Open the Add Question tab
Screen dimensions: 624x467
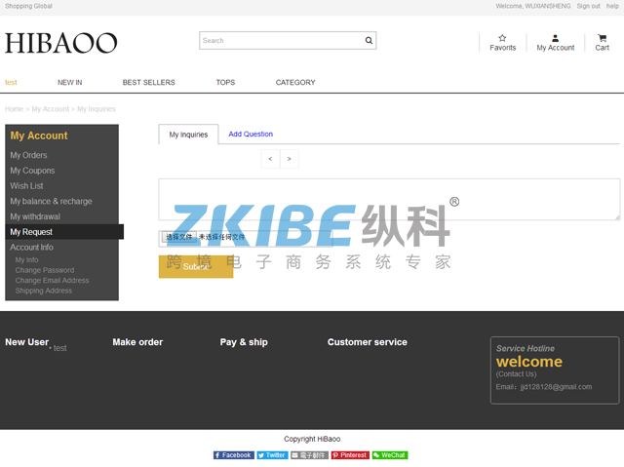[x=251, y=134]
